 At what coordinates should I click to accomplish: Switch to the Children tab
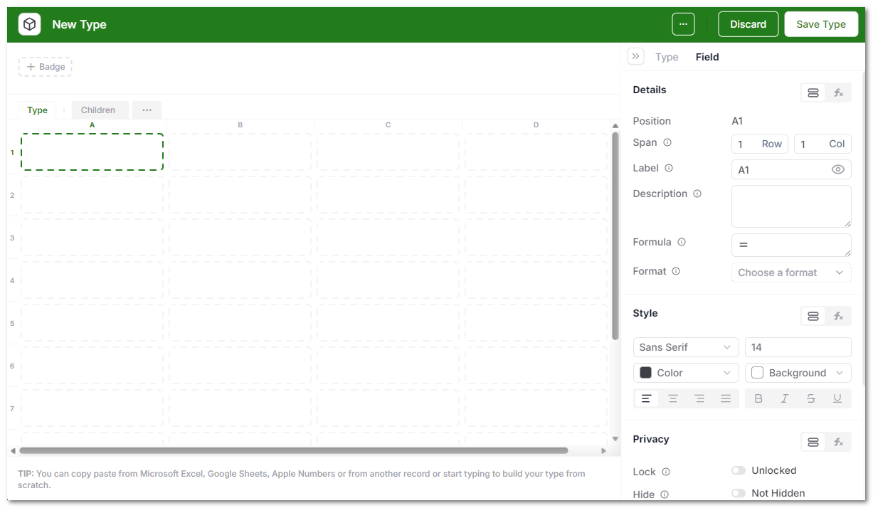[100, 110]
